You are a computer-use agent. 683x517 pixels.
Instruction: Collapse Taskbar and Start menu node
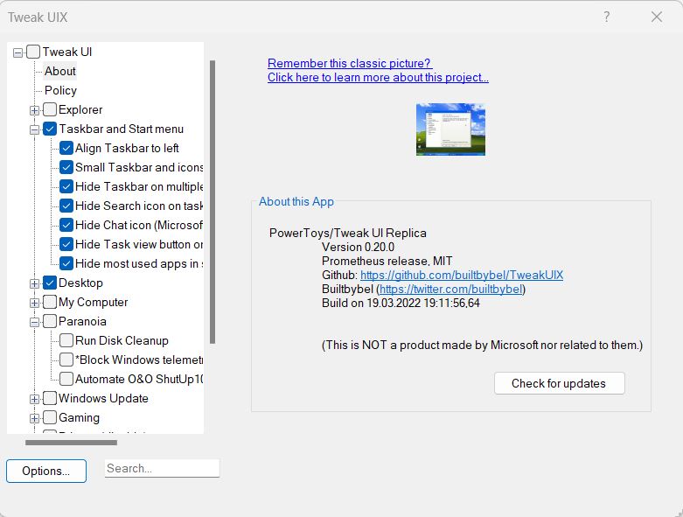[34, 129]
